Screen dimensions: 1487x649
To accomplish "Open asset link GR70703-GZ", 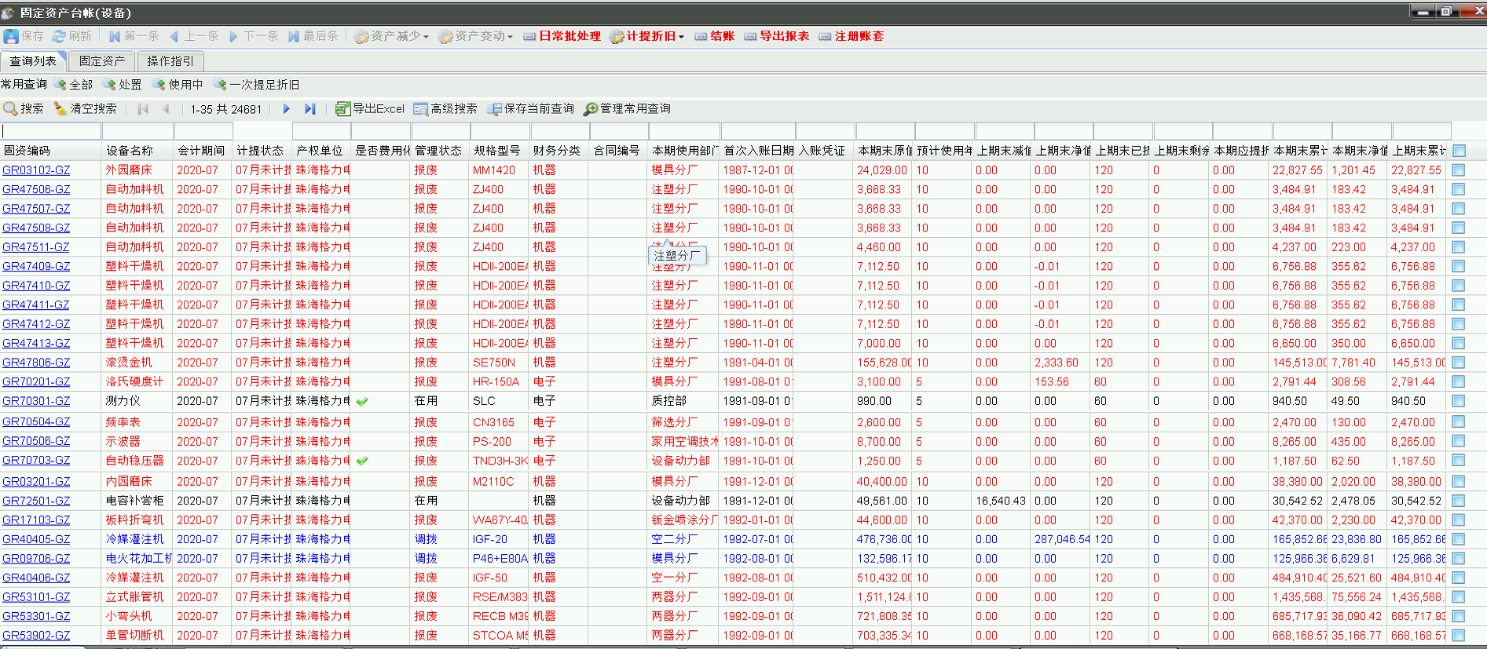I will coord(36,461).
